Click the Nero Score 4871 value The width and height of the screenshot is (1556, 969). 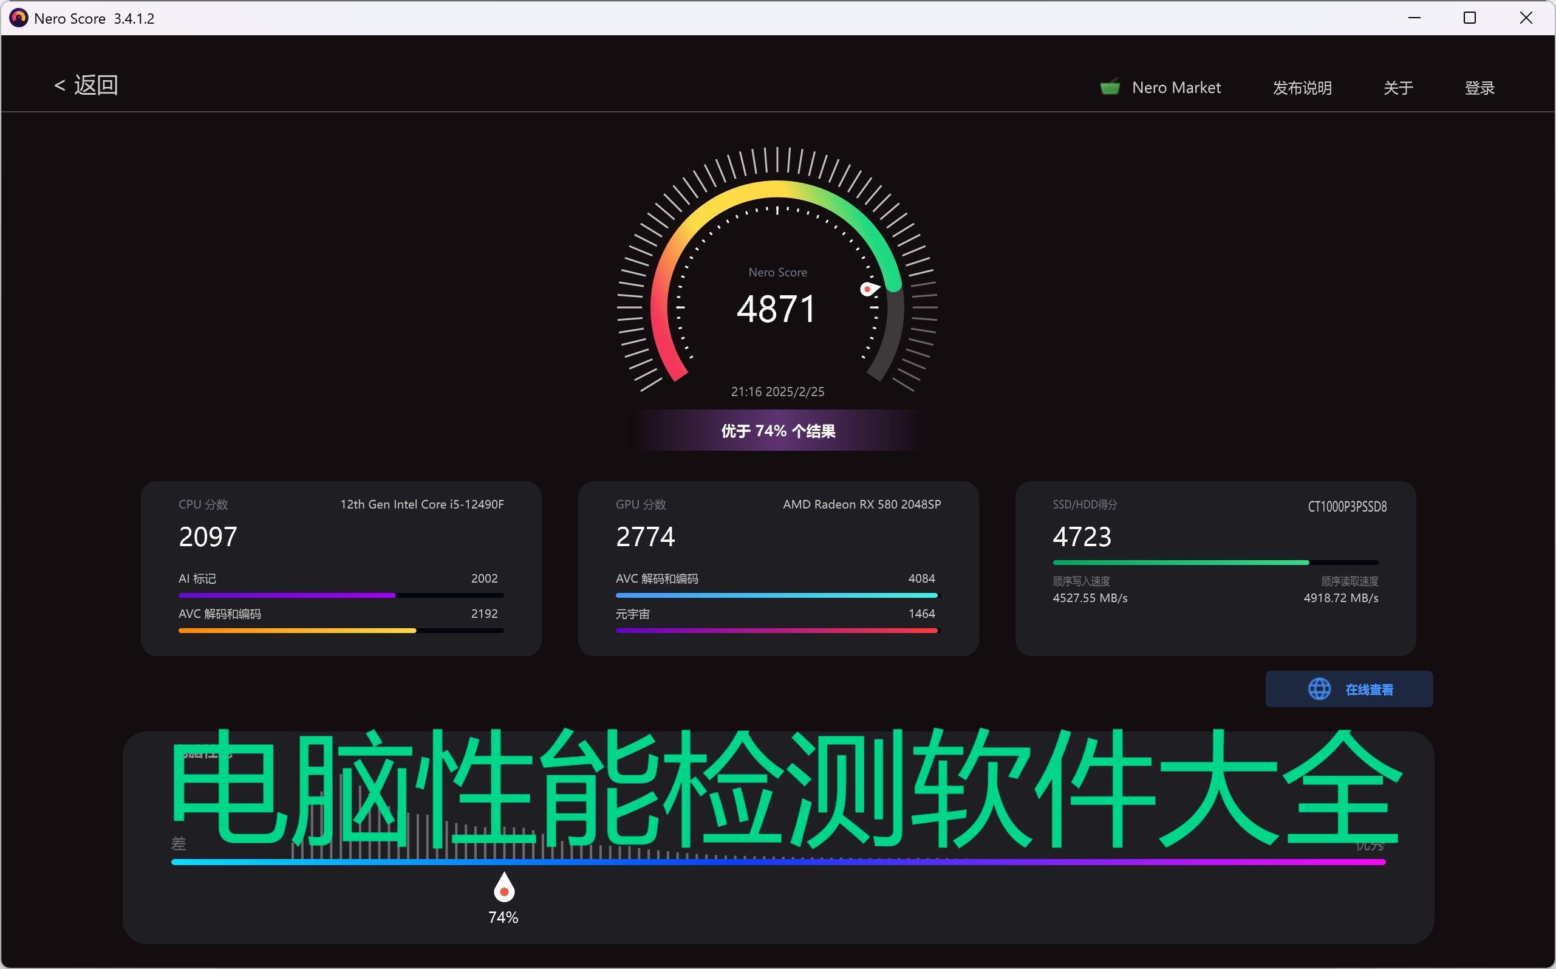pos(776,309)
